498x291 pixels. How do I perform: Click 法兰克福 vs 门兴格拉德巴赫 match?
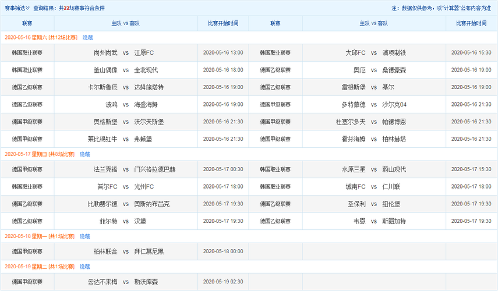pyautogui.click(x=125, y=169)
